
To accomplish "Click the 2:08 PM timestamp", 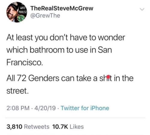I will tap(18, 108).
